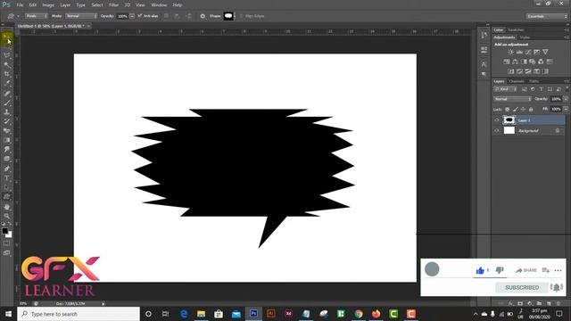Open the layer blend mode Normal dropdown

[513, 99]
